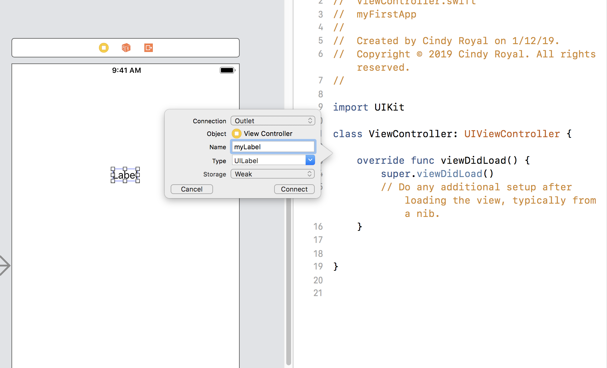Click line number 16 in the gutter
This screenshot has width=607, height=368.
[318, 227]
